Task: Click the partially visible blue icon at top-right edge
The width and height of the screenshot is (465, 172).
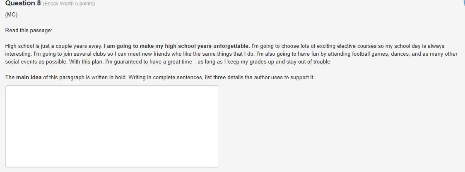Action: pos(464,2)
